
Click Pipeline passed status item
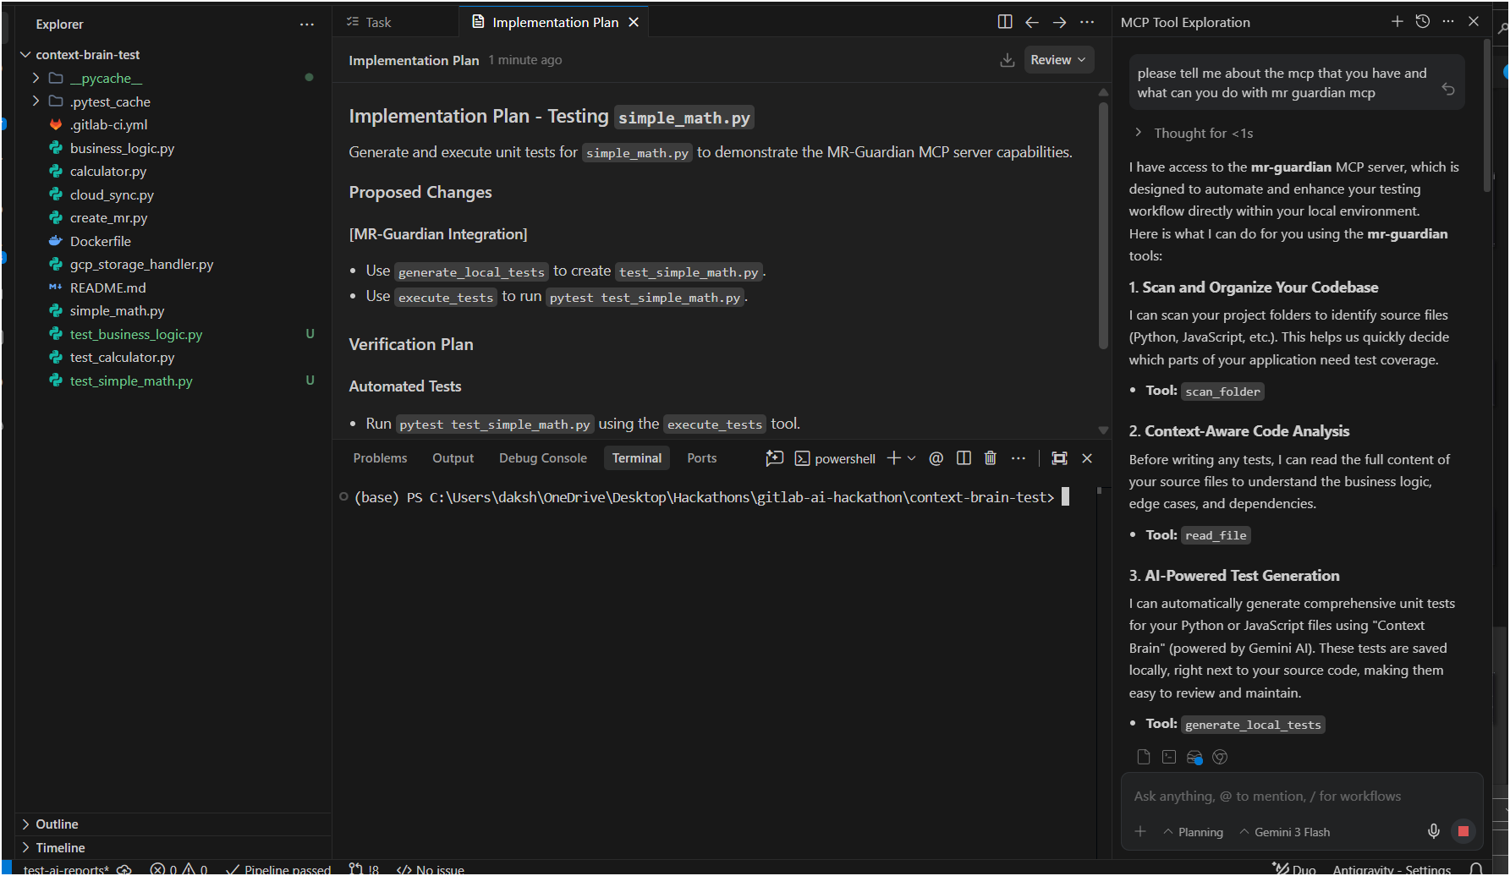(278, 869)
